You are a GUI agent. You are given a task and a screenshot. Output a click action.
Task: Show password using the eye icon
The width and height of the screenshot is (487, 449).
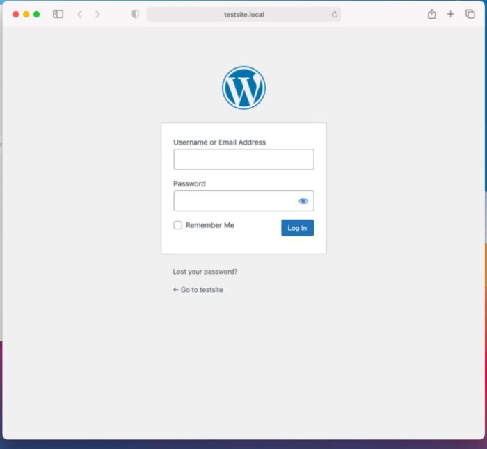click(303, 201)
